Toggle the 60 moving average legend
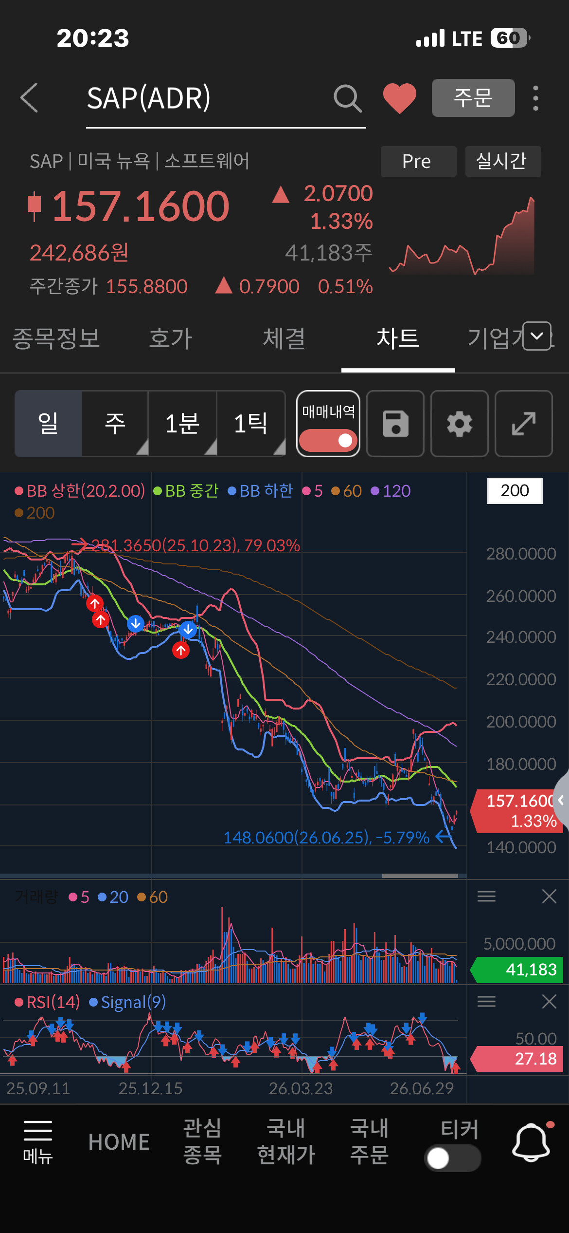 347,491
